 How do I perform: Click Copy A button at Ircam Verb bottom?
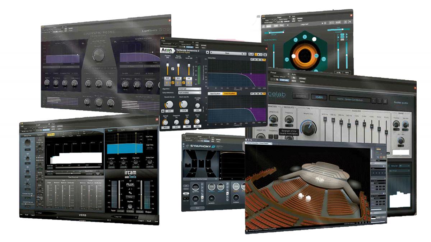(141, 220)
